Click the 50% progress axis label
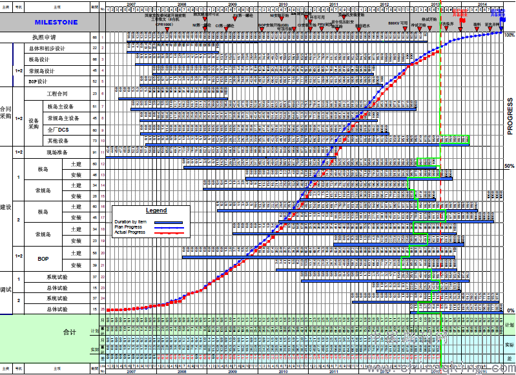This screenshot has width=516, height=375. click(510, 166)
